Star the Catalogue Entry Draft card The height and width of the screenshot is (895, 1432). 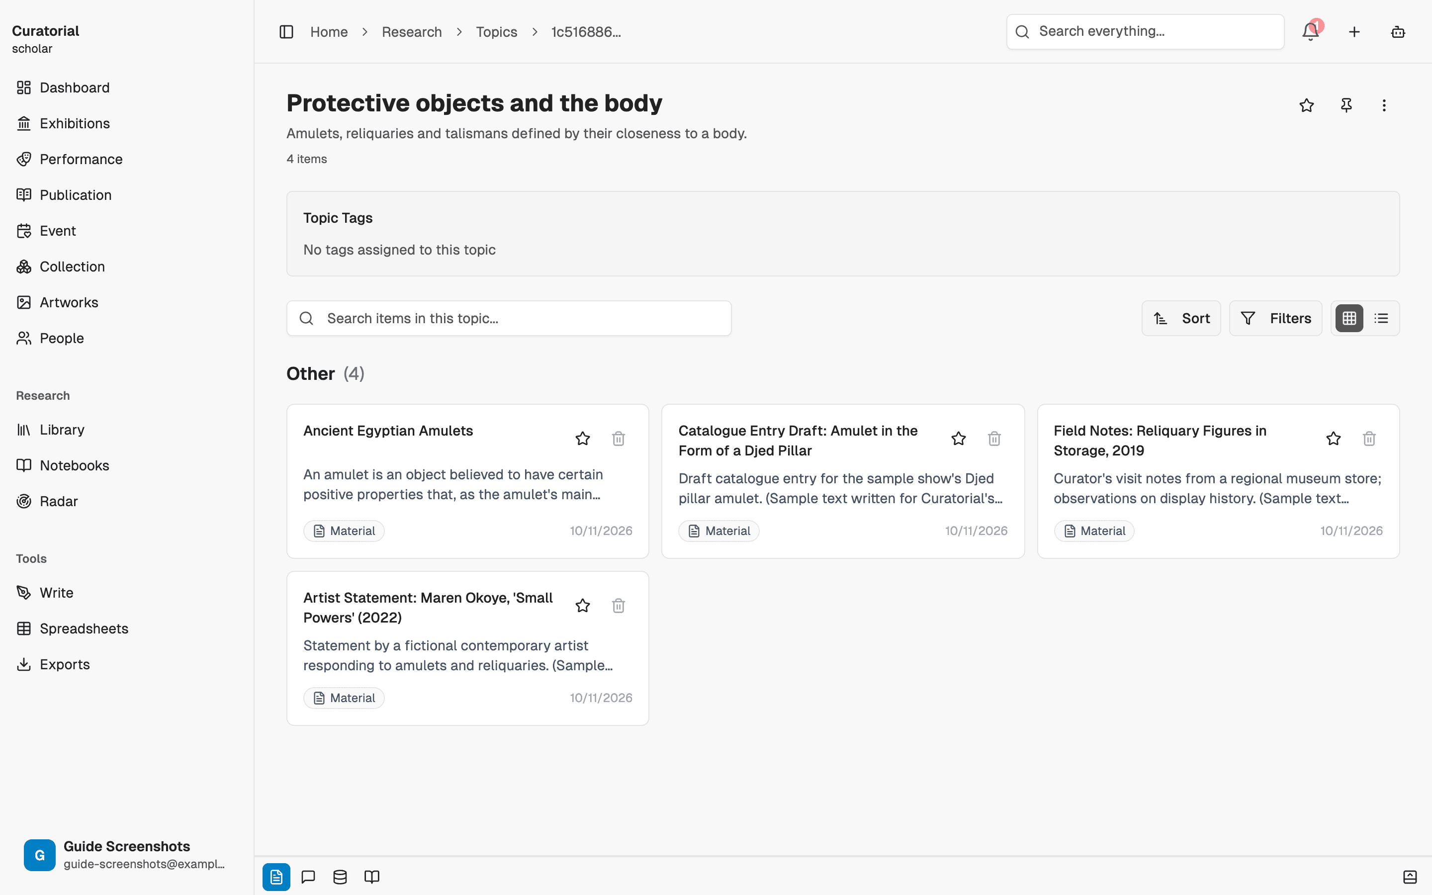959,439
